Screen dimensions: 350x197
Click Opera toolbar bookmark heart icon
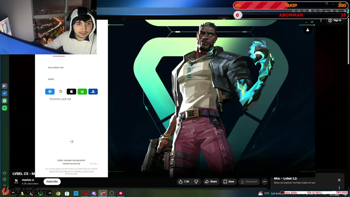click(321, 11)
